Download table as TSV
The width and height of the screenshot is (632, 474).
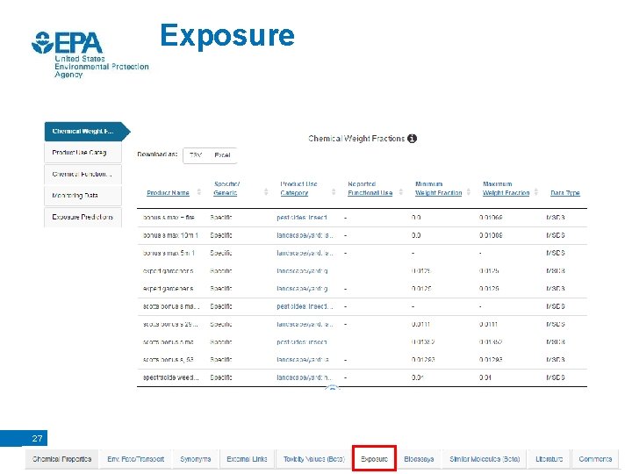tap(196, 155)
